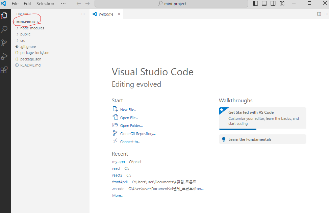Screen dimensions: 329x213
Task: Open the README.md file
Action: tap(30, 65)
